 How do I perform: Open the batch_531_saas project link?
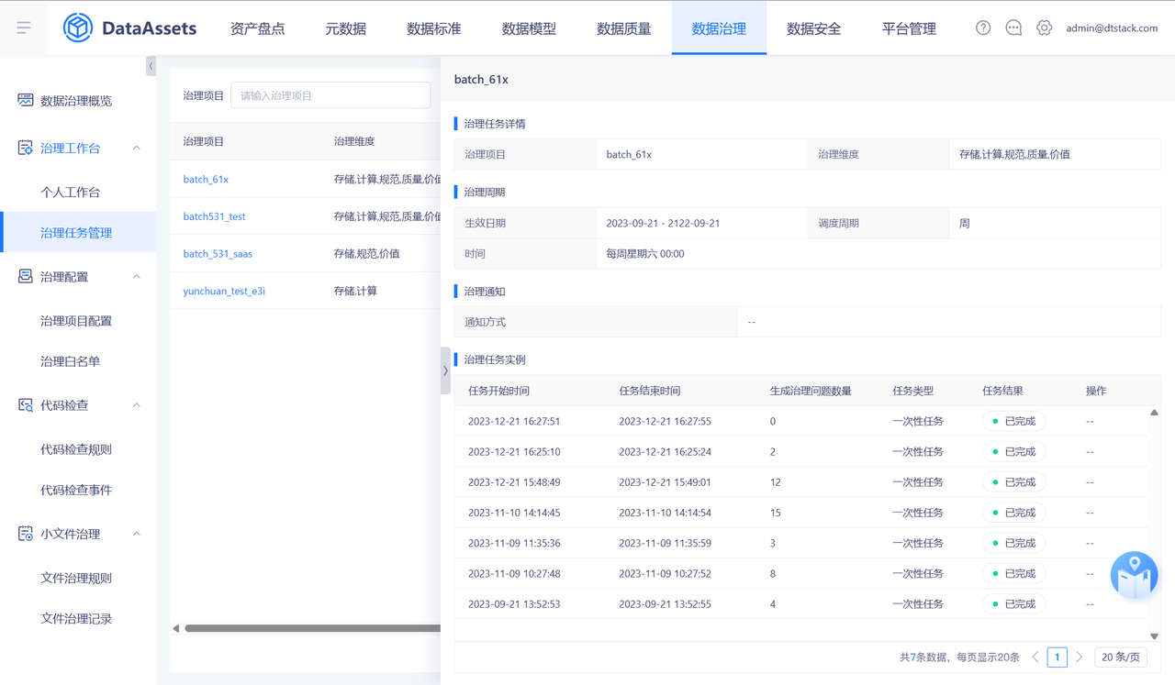click(x=218, y=253)
